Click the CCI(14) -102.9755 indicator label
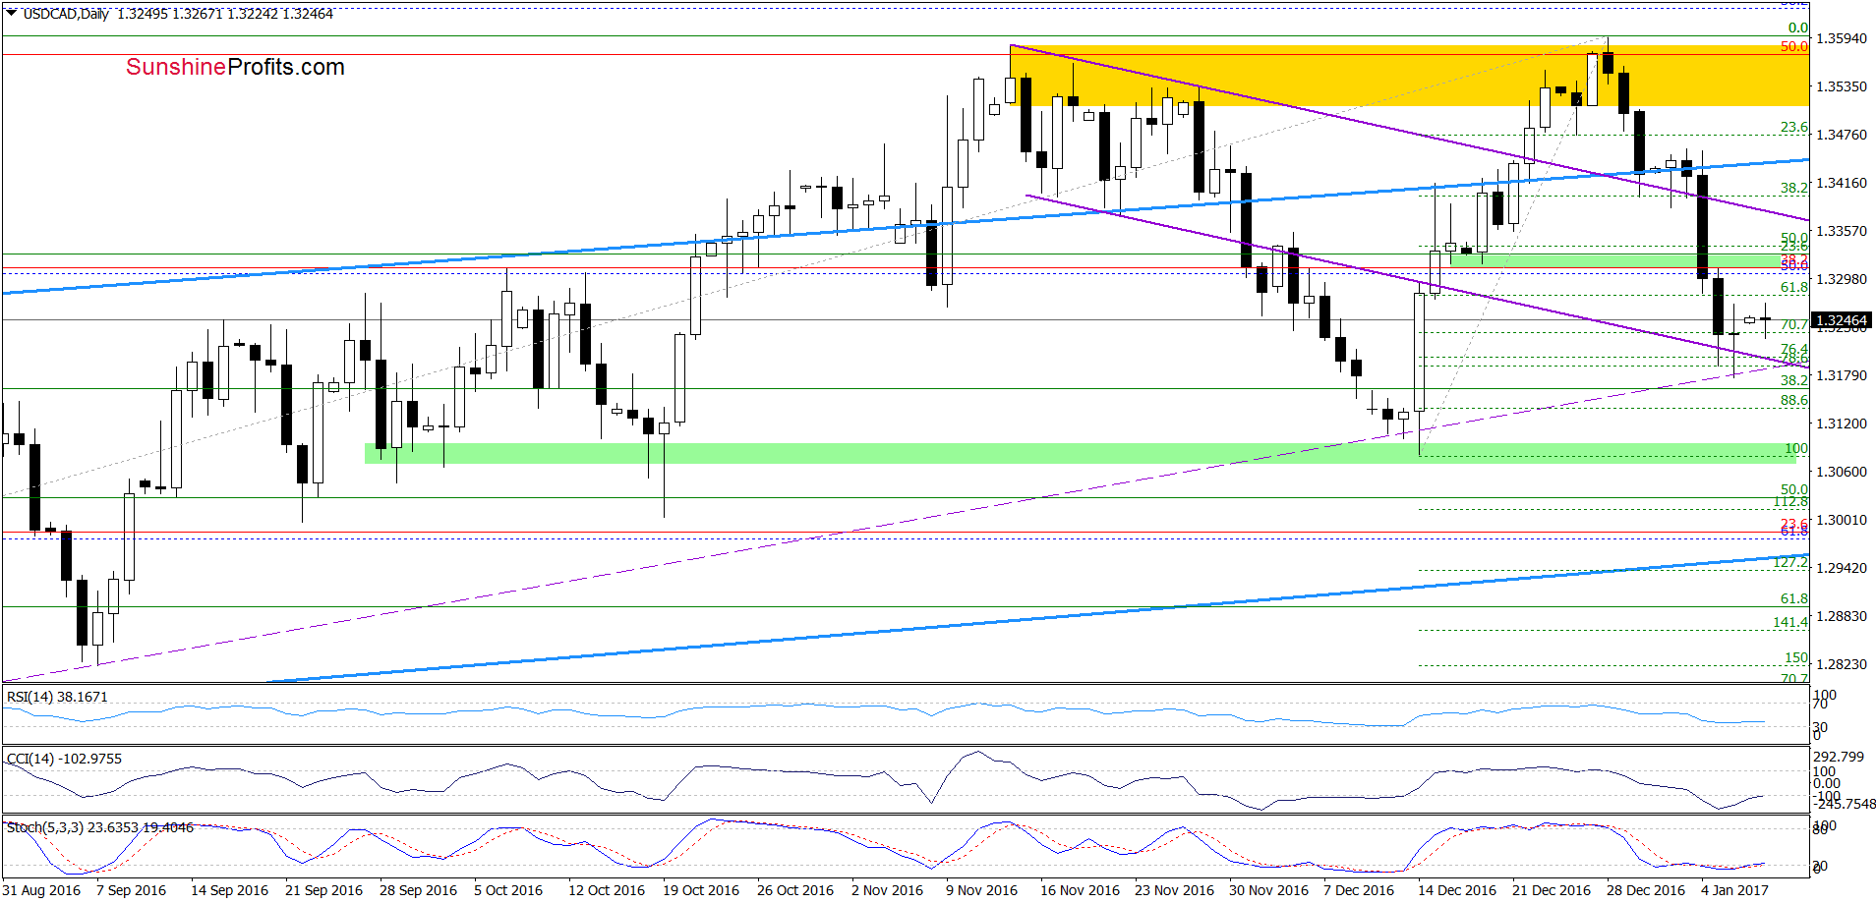 pos(64,759)
